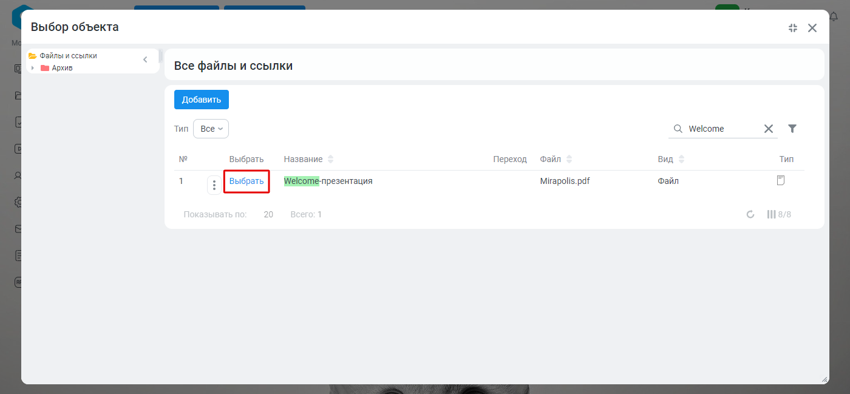The width and height of the screenshot is (850, 394).
Task: Select Файлы и ссылки in the tree
Action: [x=69, y=56]
